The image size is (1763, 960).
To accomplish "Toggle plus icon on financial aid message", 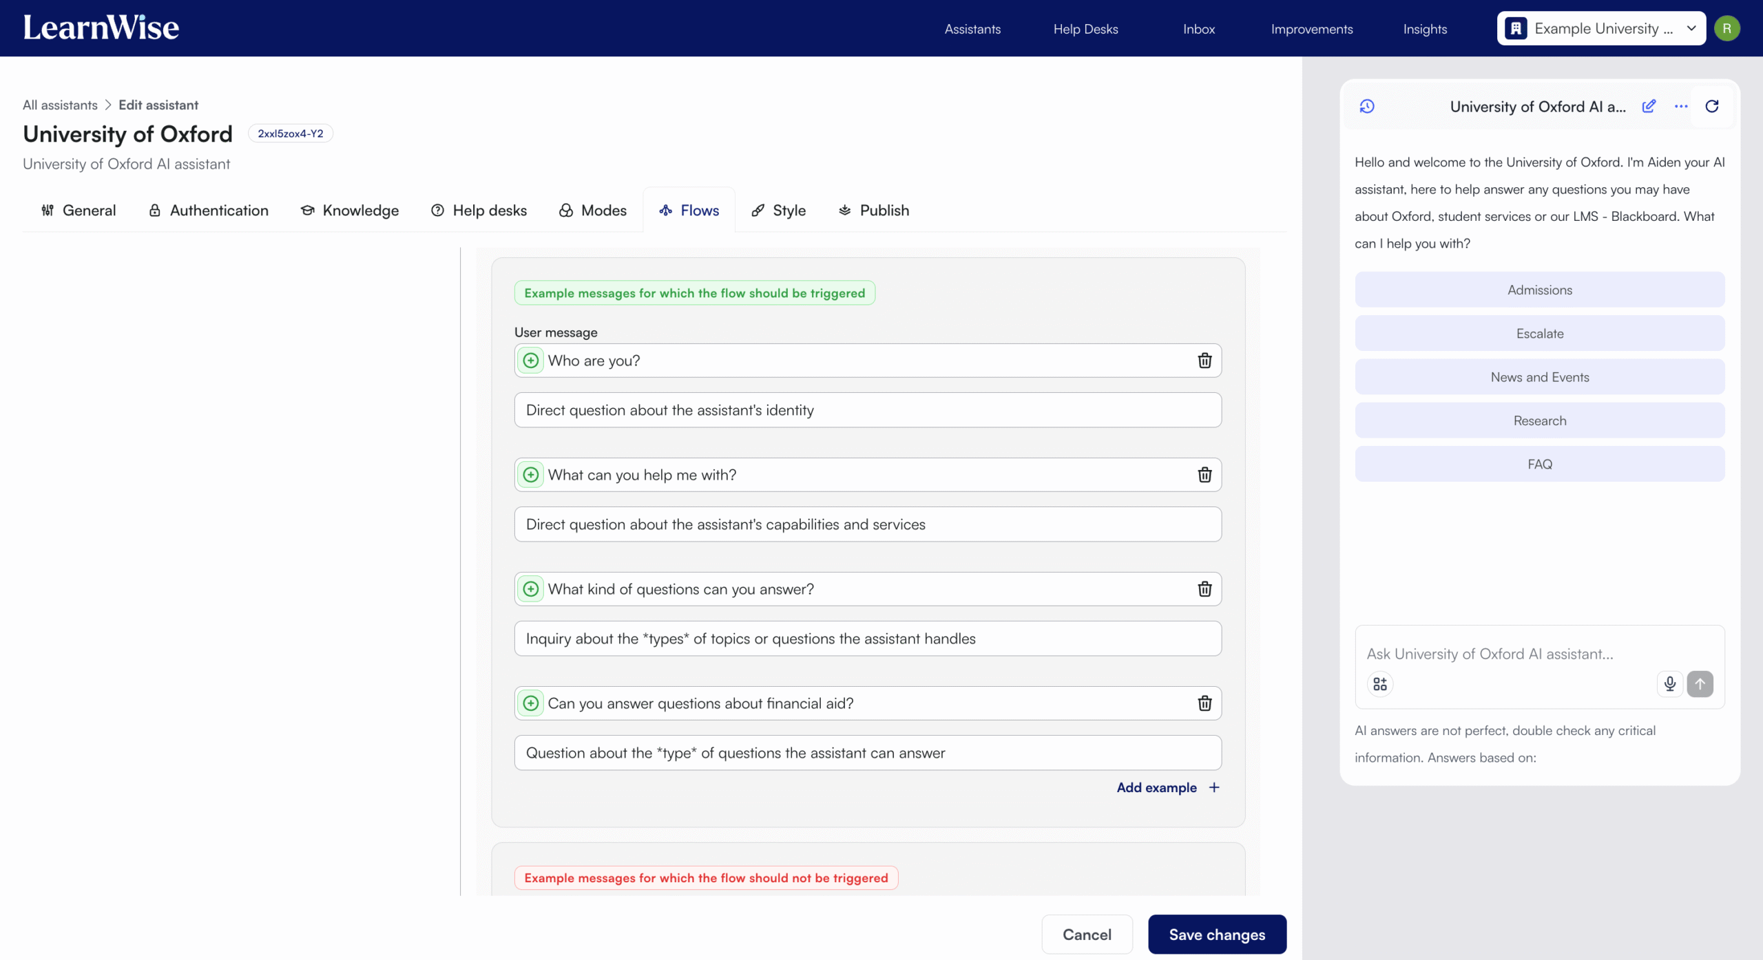I will pos(530,703).
